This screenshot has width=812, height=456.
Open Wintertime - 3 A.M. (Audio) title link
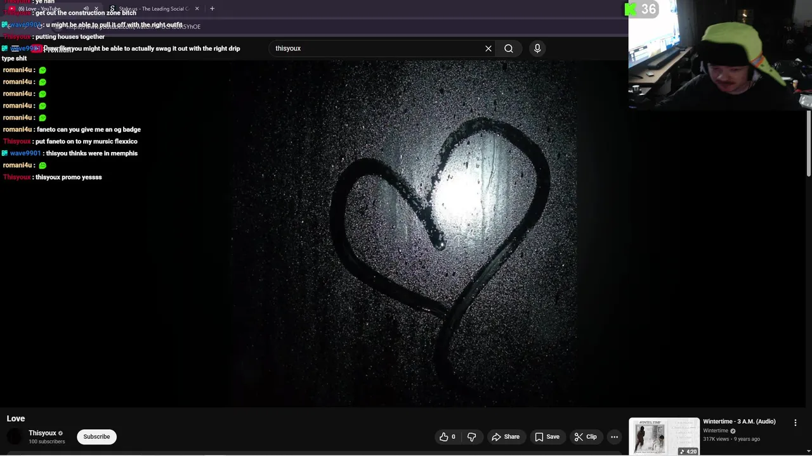pos(739,422)
